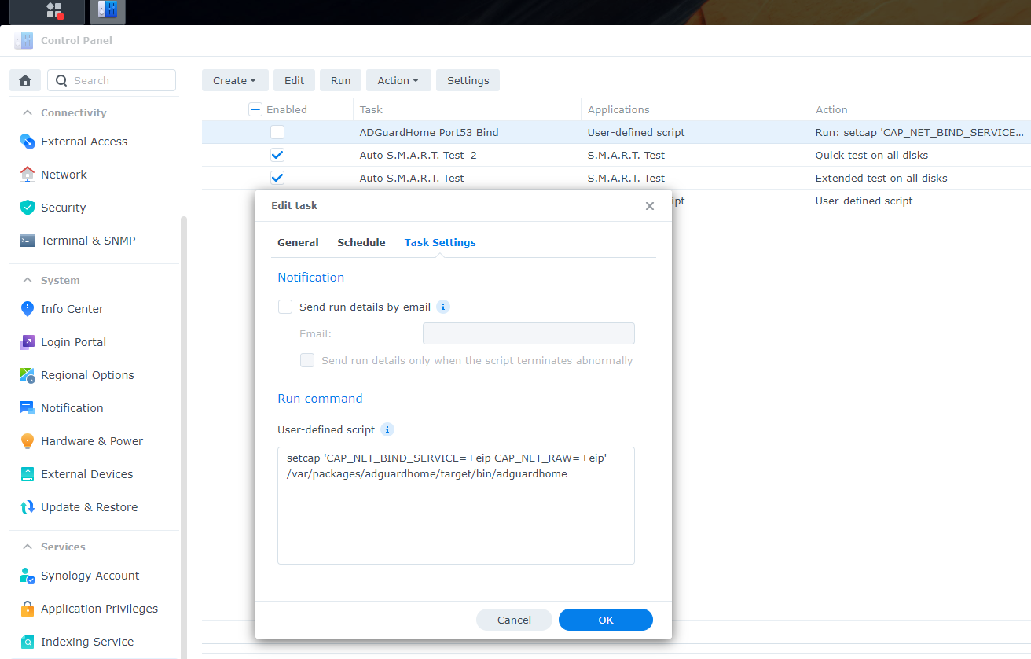Click info icon beside User-defined script
1031x659 pixels.
pyautogui.click(x=387, y=429)
